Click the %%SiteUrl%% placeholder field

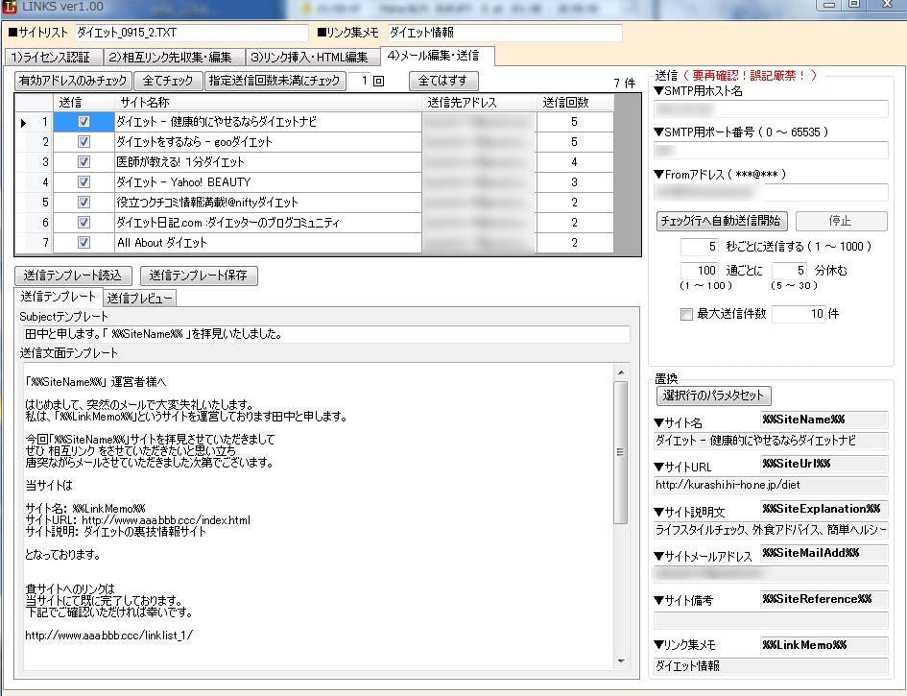click(x=823, y=464)
